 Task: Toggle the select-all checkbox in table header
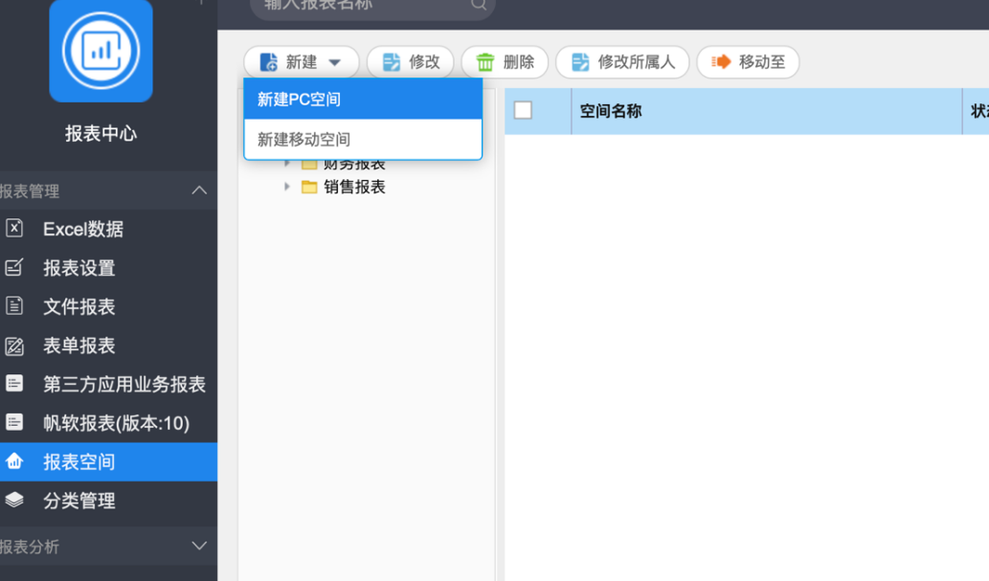pos(523,110)
